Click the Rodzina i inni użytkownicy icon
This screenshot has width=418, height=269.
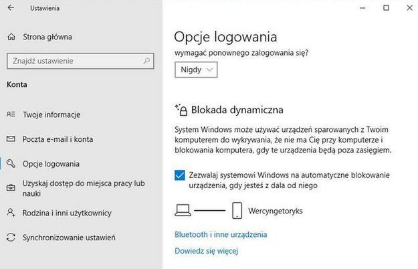click(x=10, y=213)
